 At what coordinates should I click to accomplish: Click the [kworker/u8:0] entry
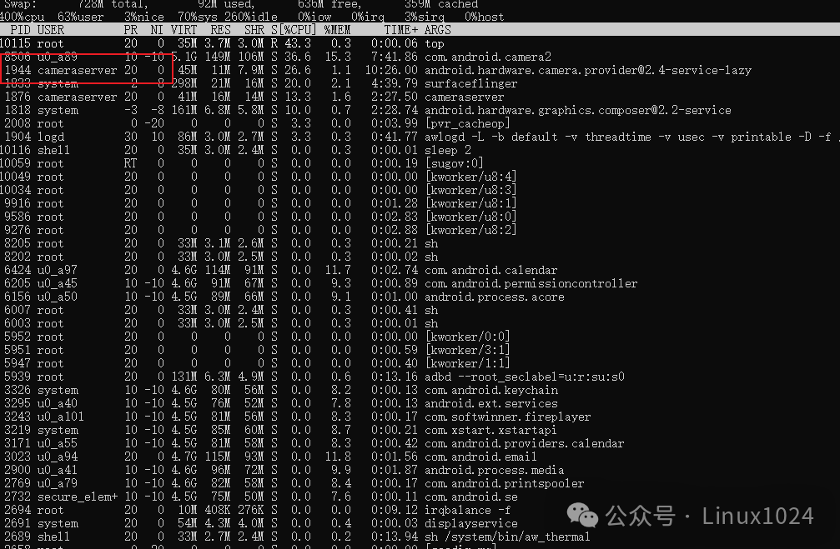click(471, 217)
